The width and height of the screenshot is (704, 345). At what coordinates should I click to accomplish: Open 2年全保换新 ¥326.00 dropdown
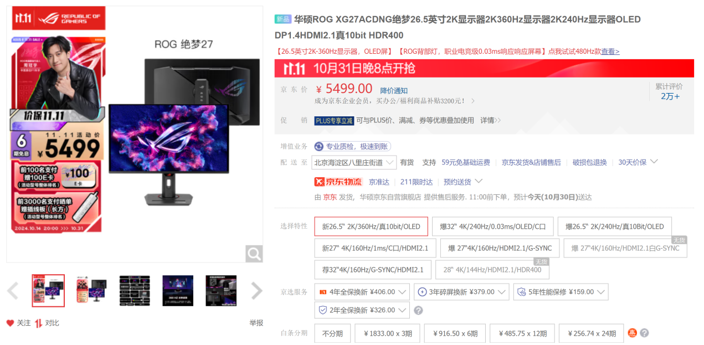click(x=362, y=310)
